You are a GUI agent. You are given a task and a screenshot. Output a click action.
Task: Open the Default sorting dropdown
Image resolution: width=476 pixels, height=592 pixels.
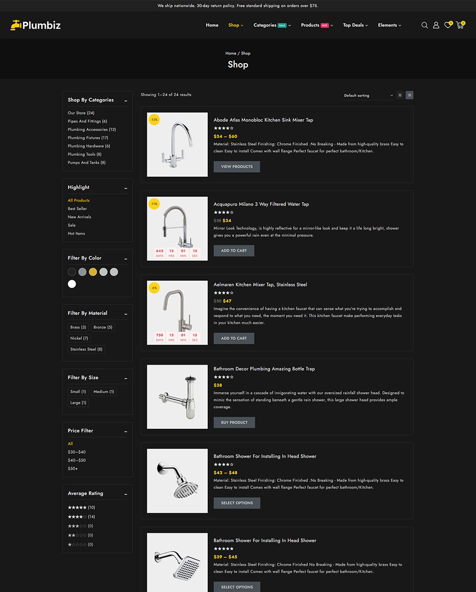coord(368,95)
